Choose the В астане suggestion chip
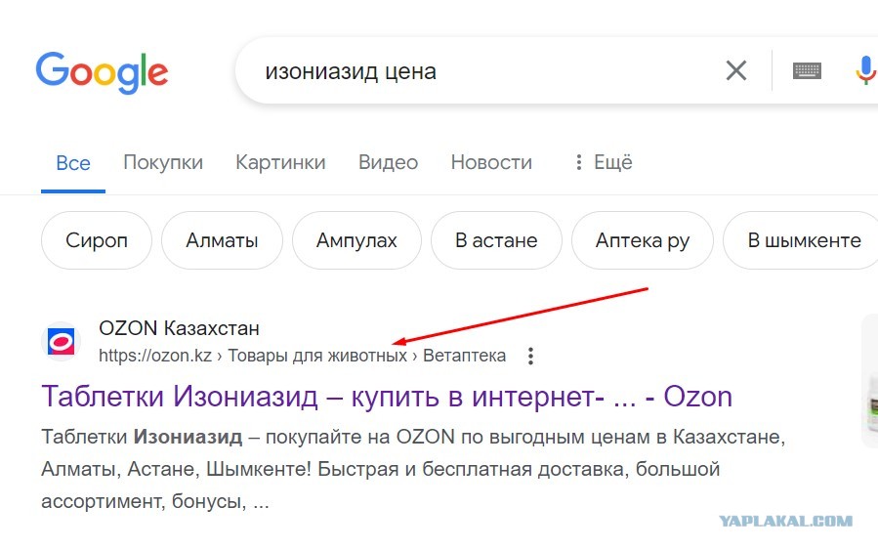The width and height of the screenshot is (878, 550). [x=496, y=240]
